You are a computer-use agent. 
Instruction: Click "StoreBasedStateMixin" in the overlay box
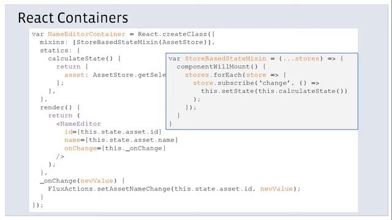[225, 59]
